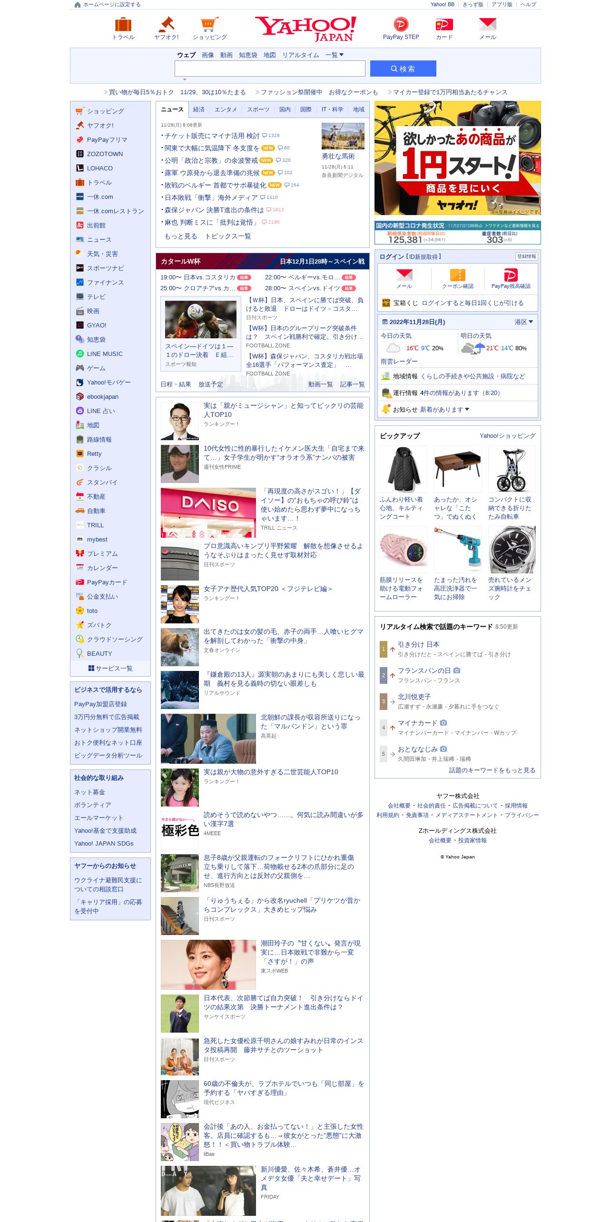Open the PayPay加盟店登録 business link
Image resolution: width=611 pixels, height=1222 pixels.
pos(100,704)
